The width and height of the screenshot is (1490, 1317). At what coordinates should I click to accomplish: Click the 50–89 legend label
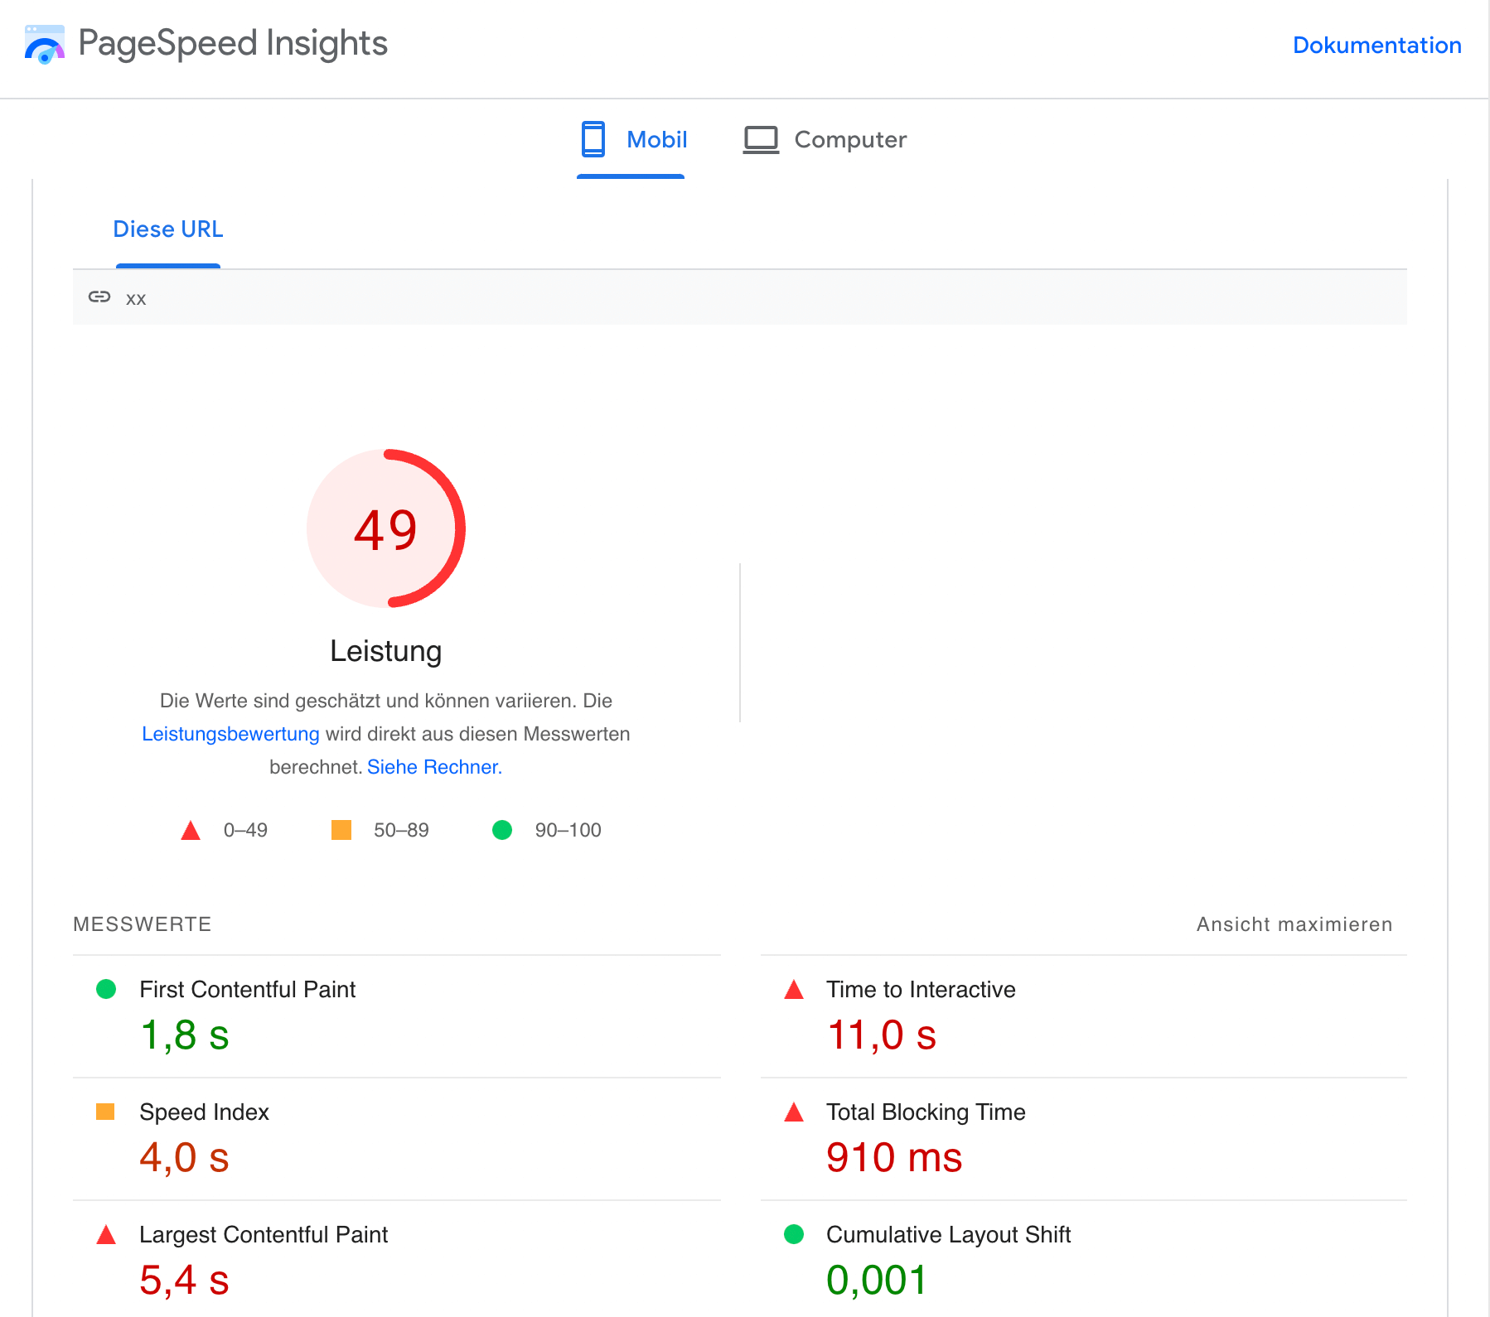[401, 830]
